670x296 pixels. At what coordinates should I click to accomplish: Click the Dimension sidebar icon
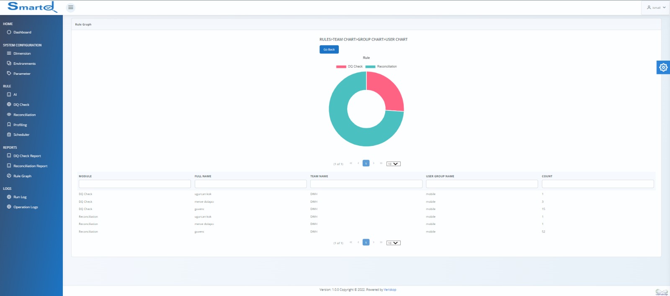9,54
